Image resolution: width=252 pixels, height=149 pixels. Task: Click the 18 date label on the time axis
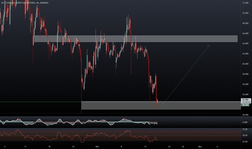point(49,147)
